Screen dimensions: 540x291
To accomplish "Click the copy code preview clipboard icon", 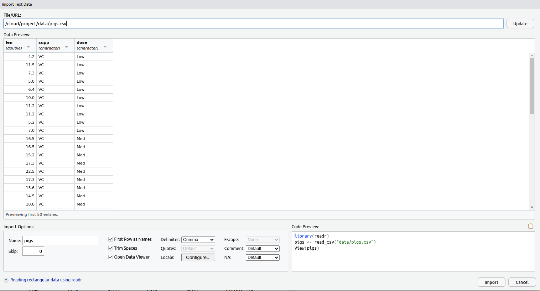I will pyautogui.click(x=530, y=226).
